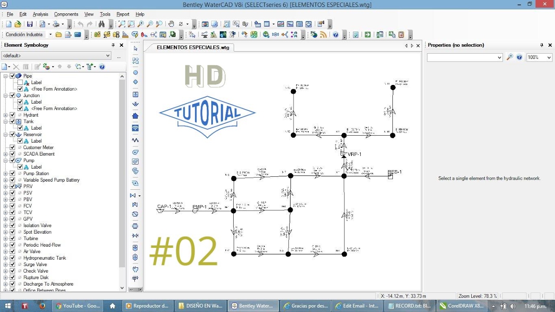Viewport: 555px width, 312px height.
Task: Open the Components menu
Action: [66, 14]
